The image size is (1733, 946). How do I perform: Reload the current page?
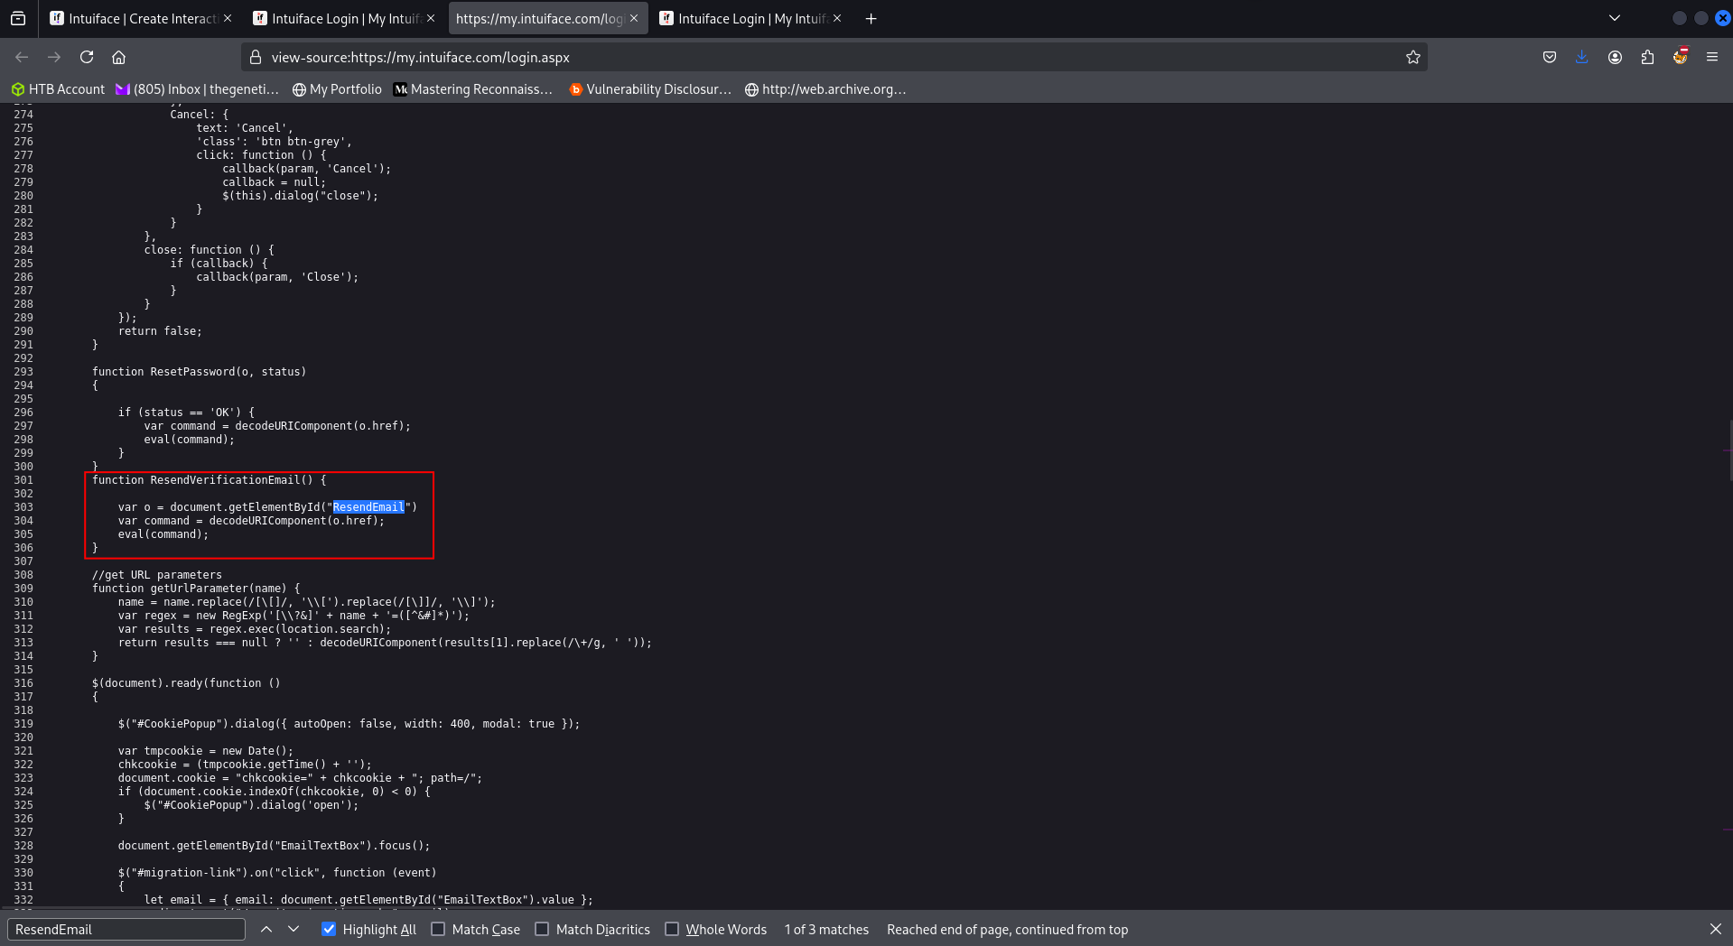tap(87, 57)
